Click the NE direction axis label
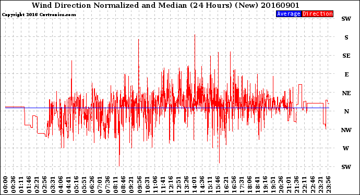Image resolution: width=360 pixels, height=195 pixels. 346,93
